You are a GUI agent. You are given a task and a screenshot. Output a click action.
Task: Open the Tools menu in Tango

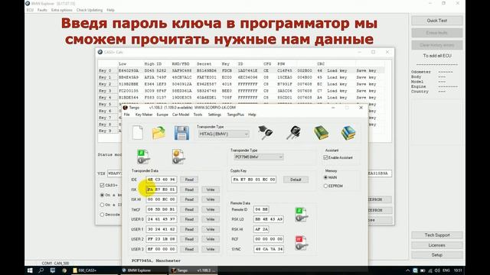click(198, 115)
